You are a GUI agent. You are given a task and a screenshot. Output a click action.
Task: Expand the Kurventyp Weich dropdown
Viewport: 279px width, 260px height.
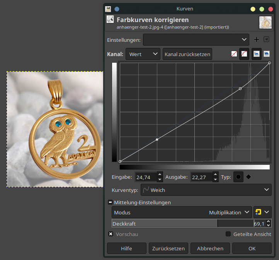(206, 190)
